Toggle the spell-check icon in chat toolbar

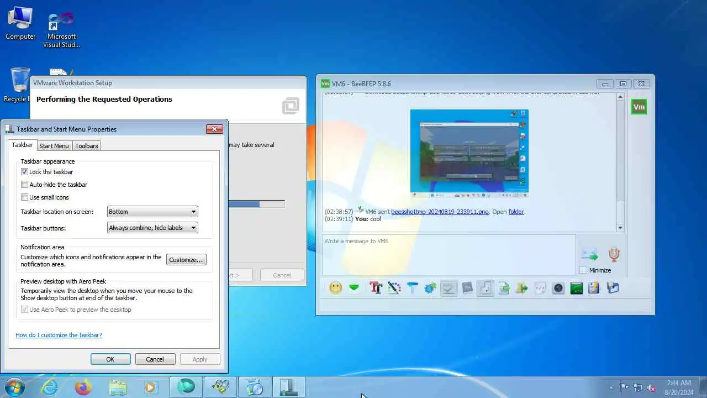[x=449, y=287]
